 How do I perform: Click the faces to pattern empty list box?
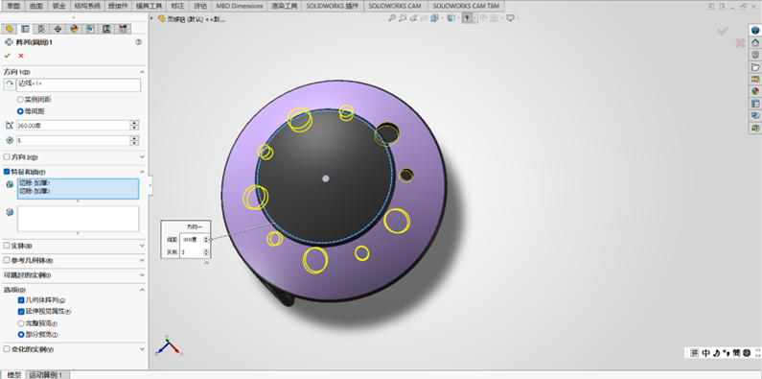(x=79, y=219)
